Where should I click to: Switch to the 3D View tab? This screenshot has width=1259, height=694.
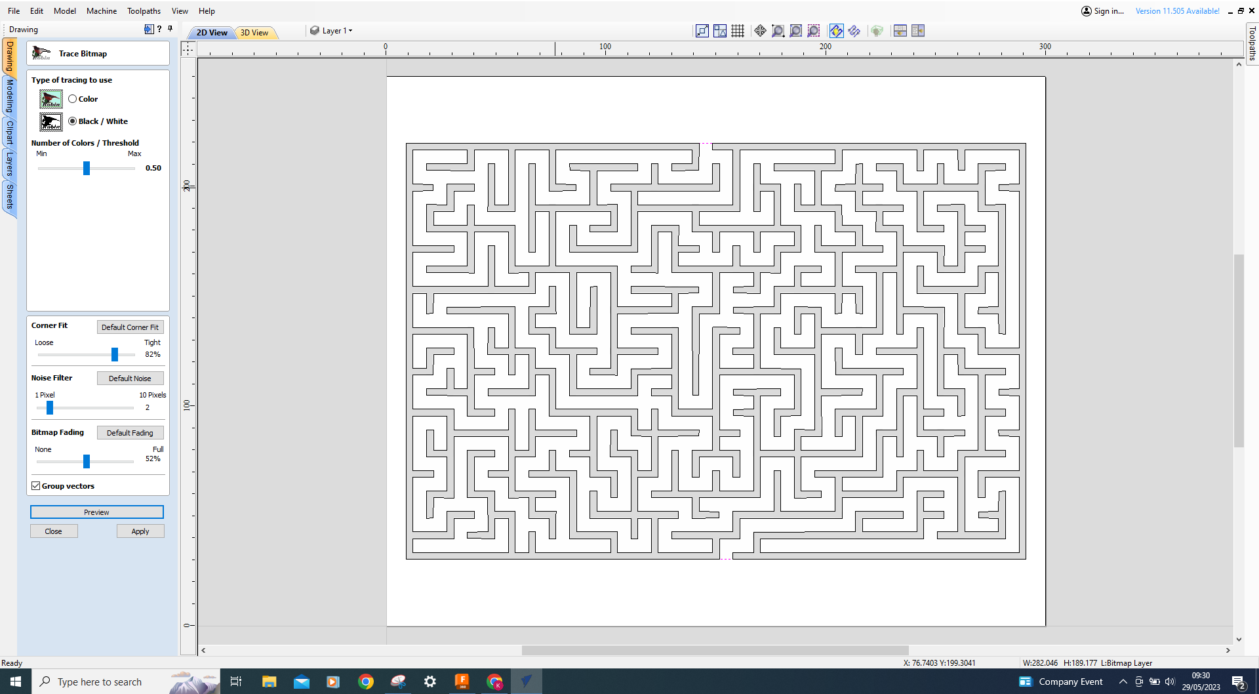[254, 33]
